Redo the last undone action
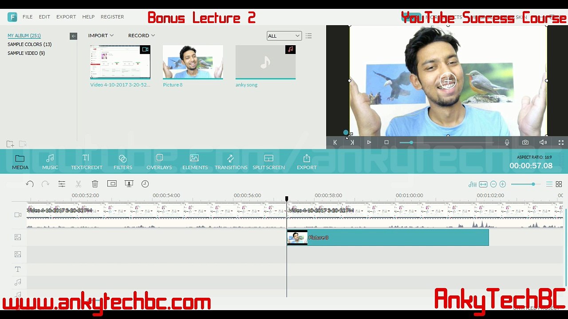The height and width of the screenshot is (319, 568). (x=45, y=184)
